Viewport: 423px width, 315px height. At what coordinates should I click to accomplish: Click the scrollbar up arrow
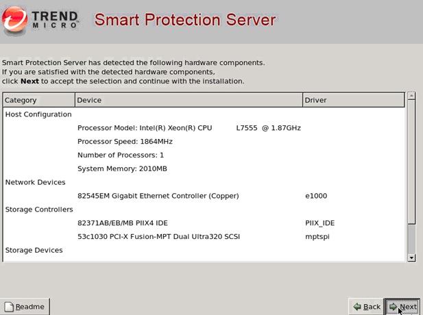point(411,97)
